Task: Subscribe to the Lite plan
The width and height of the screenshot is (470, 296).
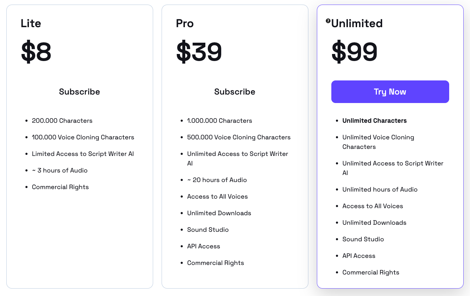Action: coord(79,92)
